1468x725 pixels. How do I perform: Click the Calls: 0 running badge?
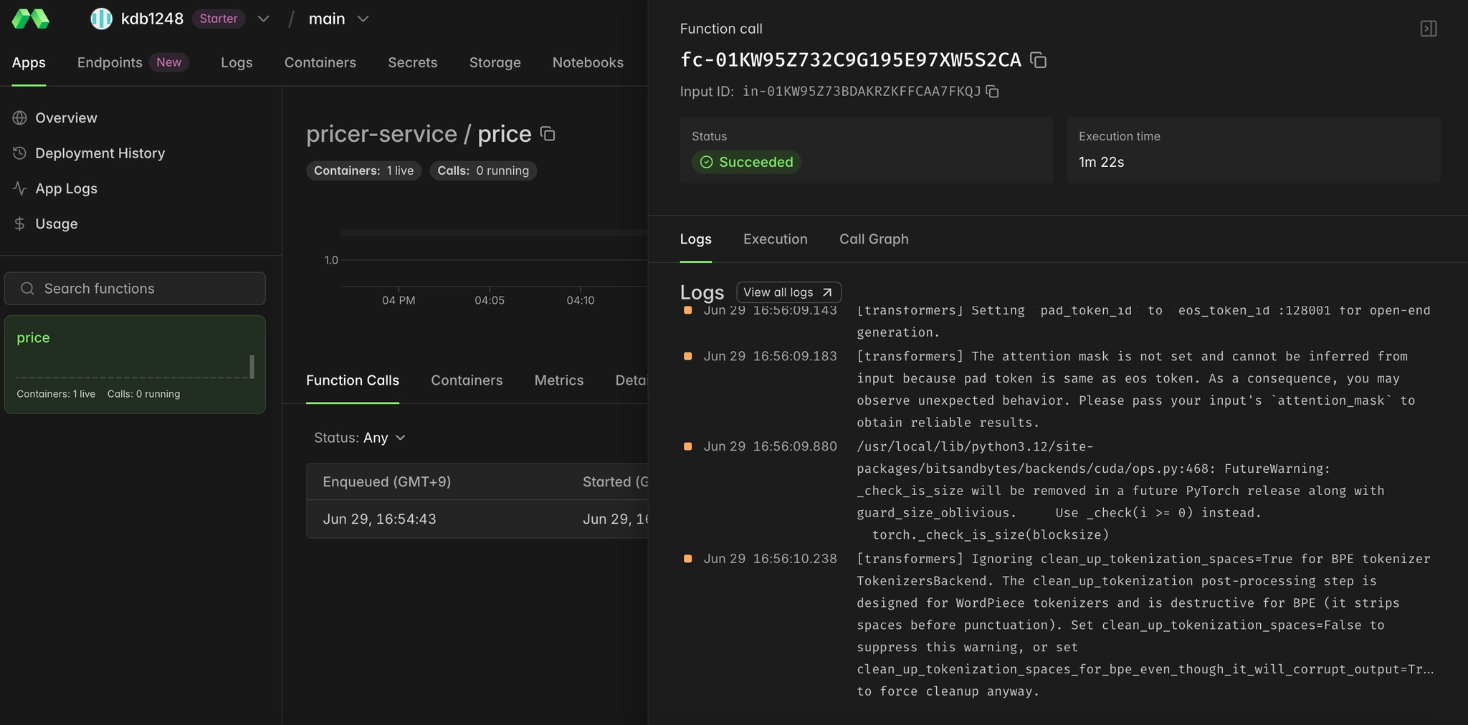pyautogui.click(x=483, y=171)
